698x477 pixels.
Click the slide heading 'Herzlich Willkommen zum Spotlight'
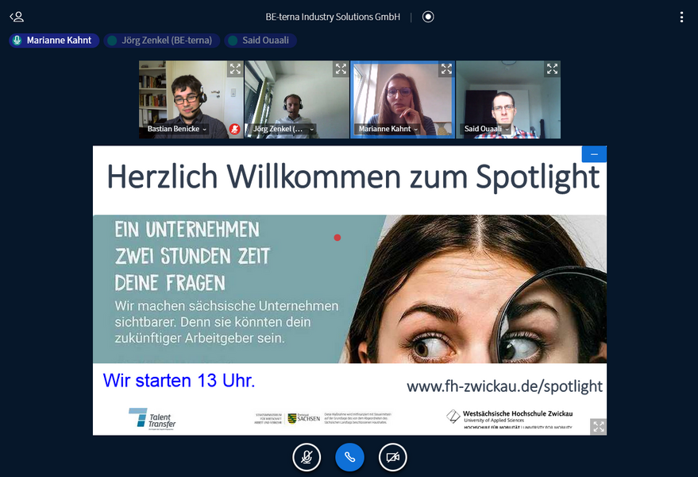click(353, 177)
